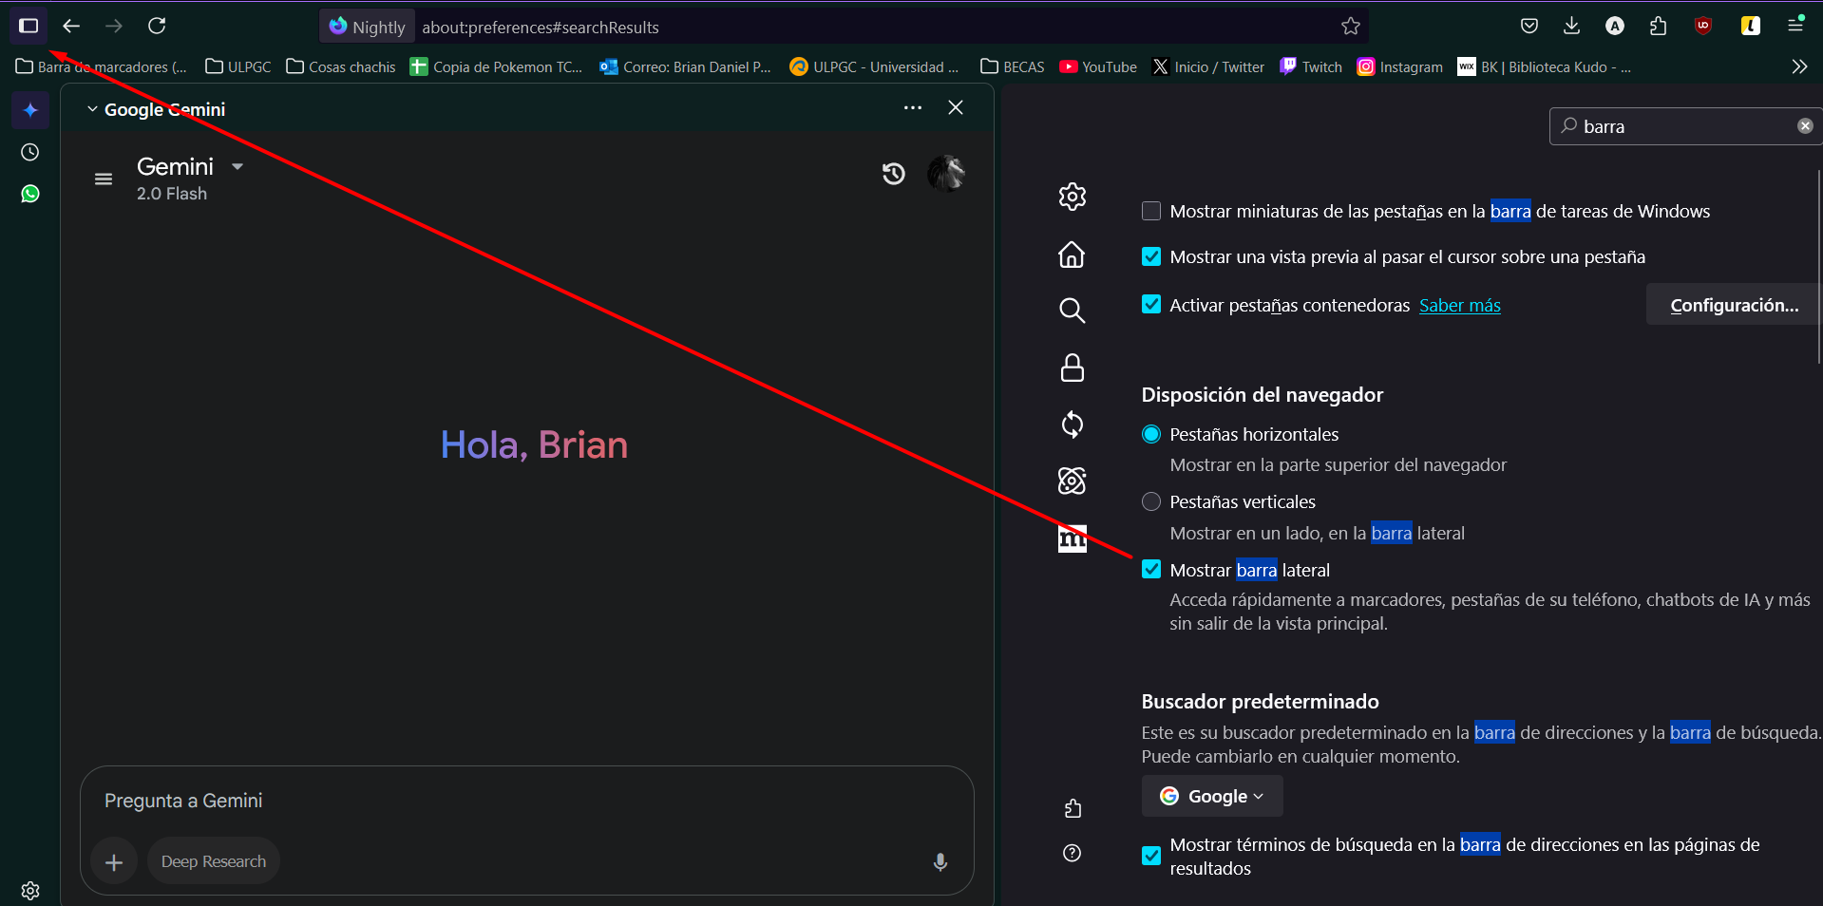Open the Search settings category
Viewport: 1823px width, 906px height.
tap(1073, 311)
